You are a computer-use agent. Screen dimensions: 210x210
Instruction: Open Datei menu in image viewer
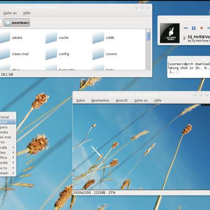click(x=80, y=100)
